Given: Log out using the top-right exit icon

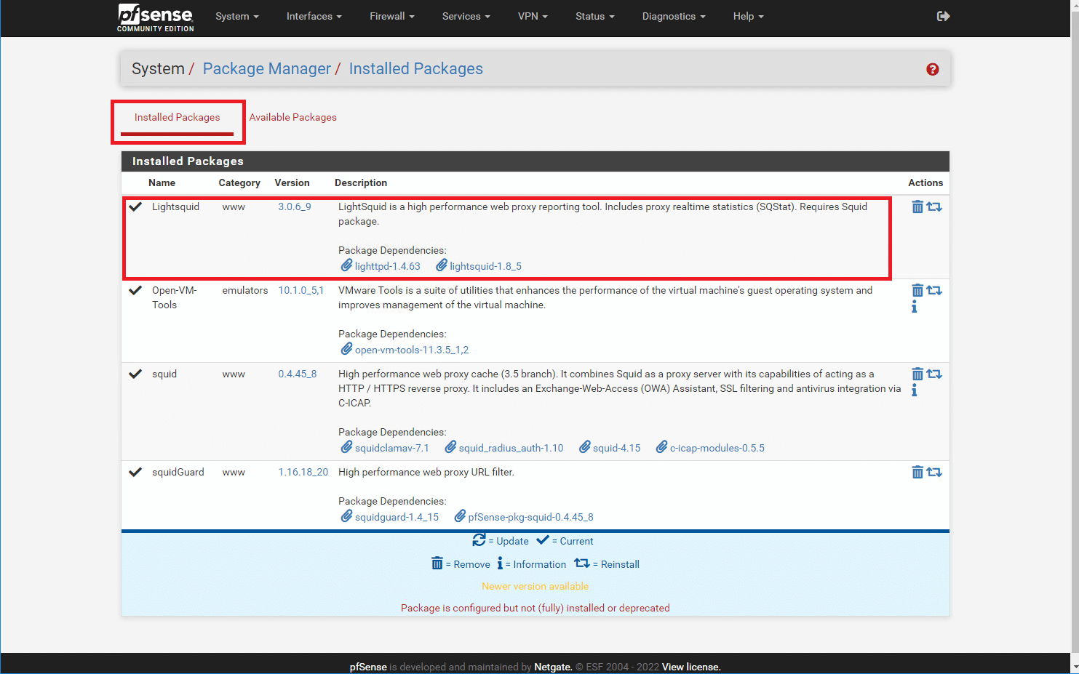Looking at the screenshot, I should 944,16.
